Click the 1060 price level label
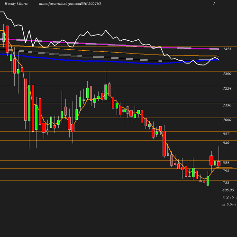This screenshot has width=237, height=237. 227,120
